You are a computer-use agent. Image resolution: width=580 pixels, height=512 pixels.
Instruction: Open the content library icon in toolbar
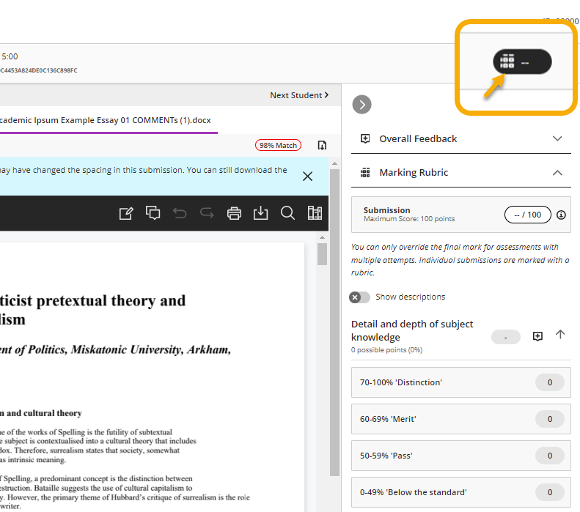(x=315, y=213)
